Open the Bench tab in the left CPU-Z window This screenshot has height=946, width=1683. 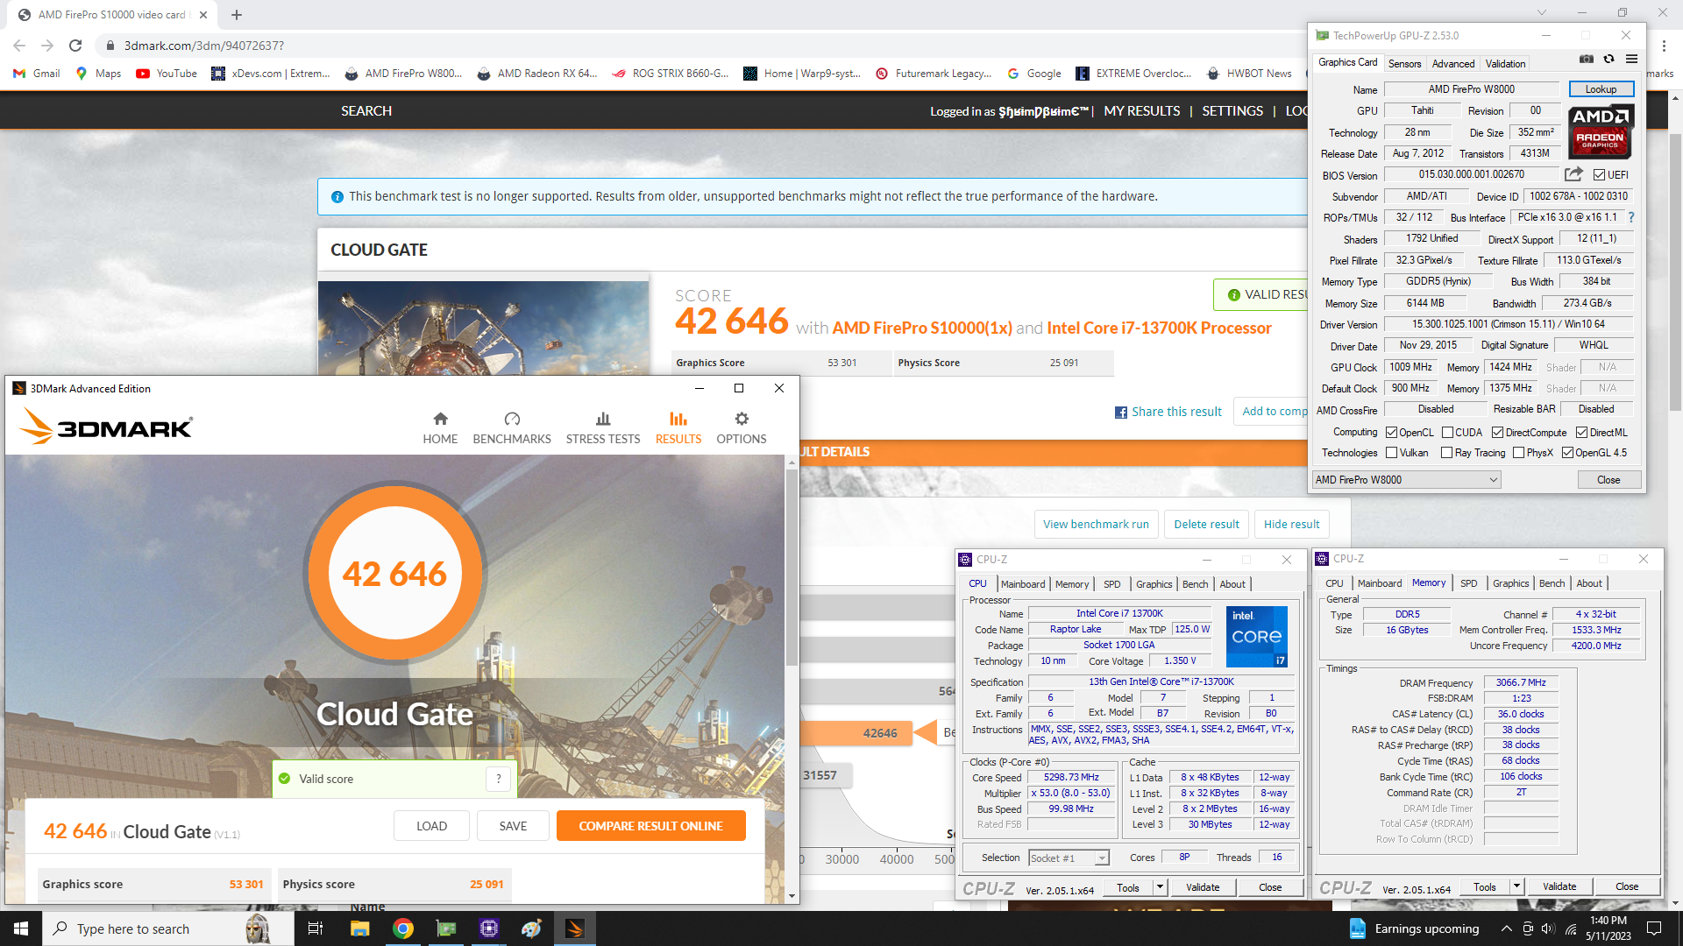(1195, 584)
